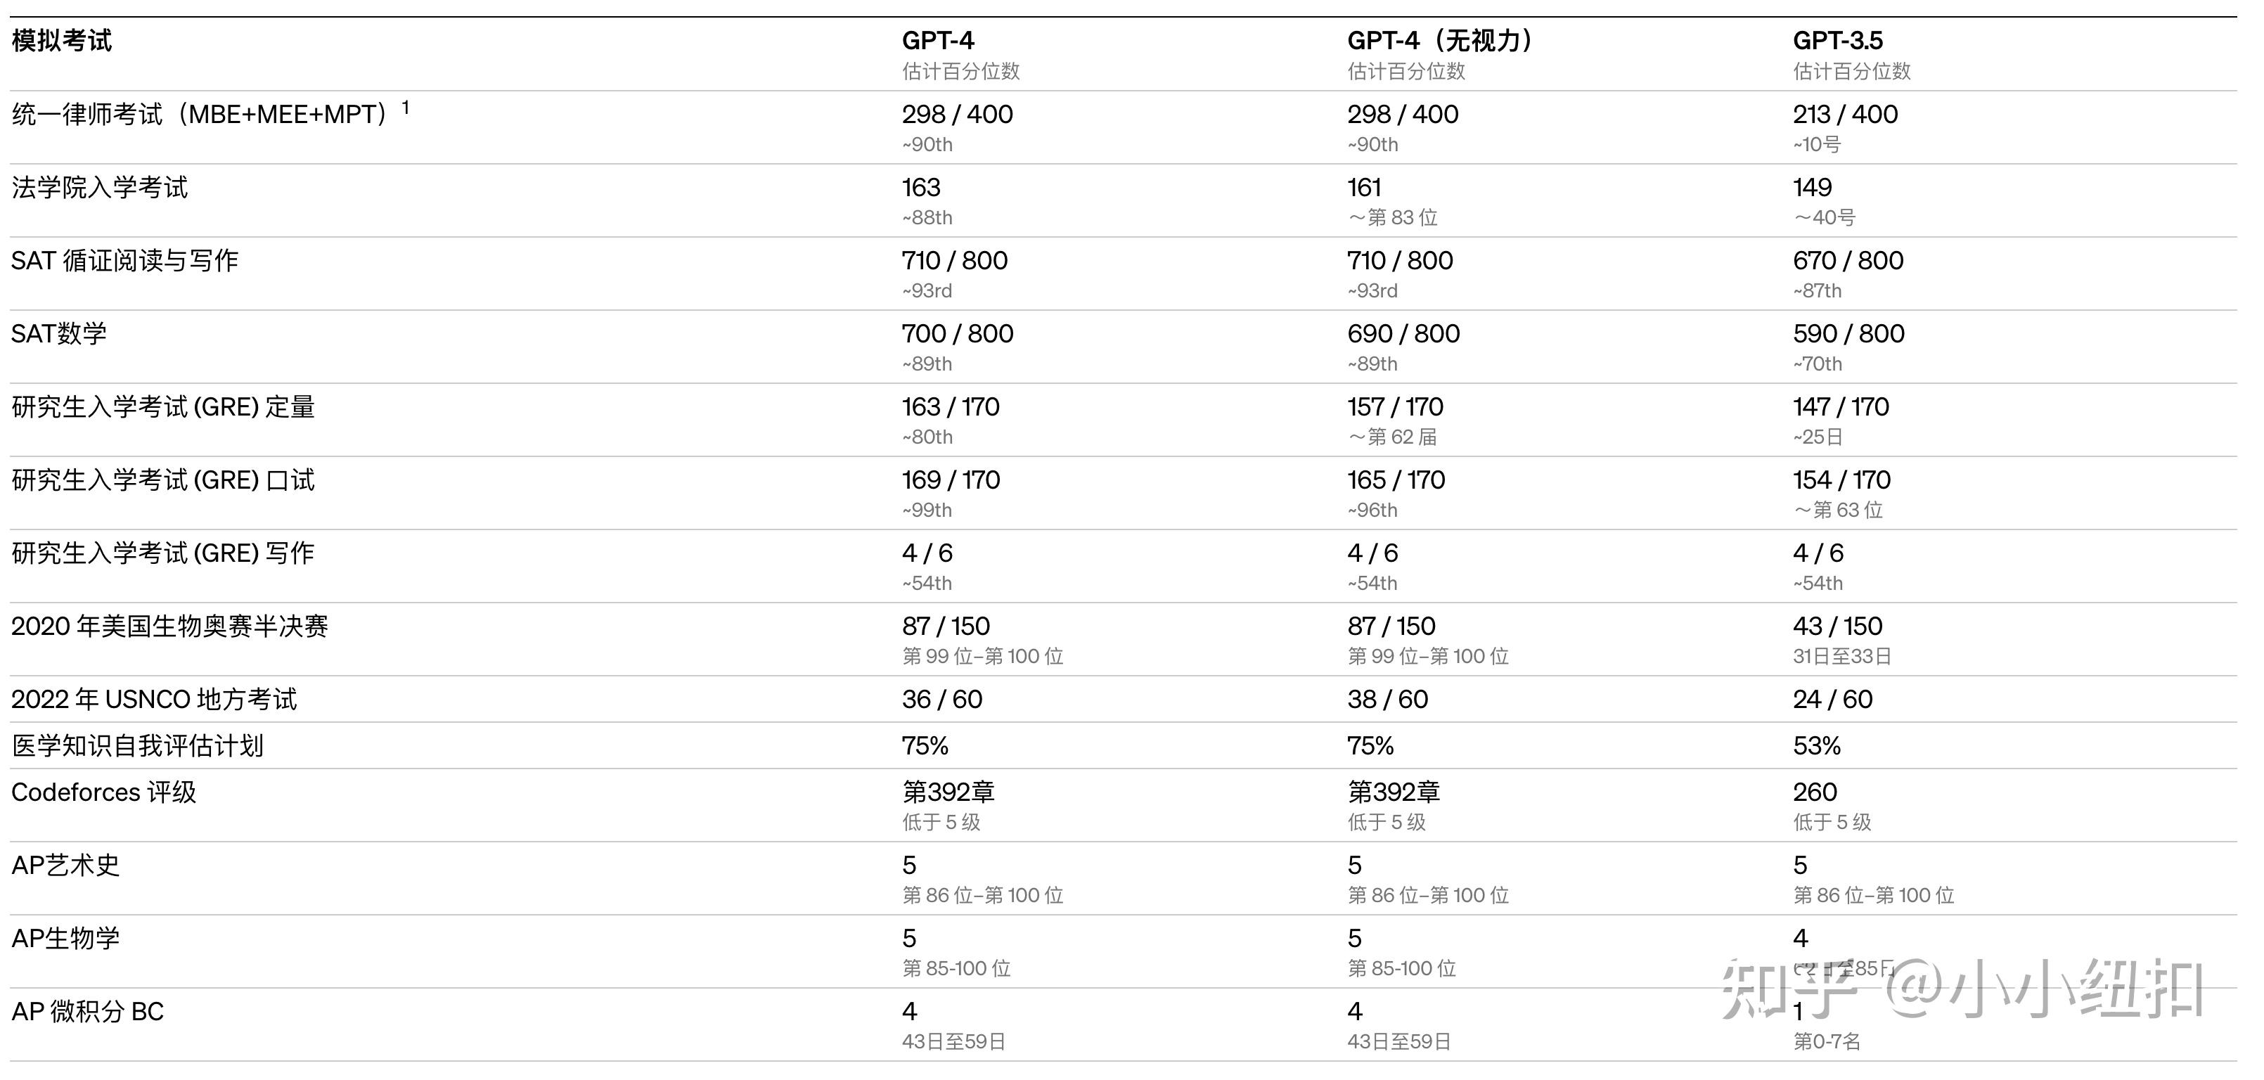Screen dimensions: 2264x1080
Task: Click the AP 微积分 BC row label
Action: (x=87, y=1012)
